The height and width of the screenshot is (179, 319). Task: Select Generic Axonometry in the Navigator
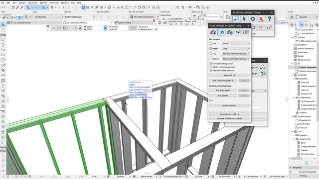(x=308, y=71)
